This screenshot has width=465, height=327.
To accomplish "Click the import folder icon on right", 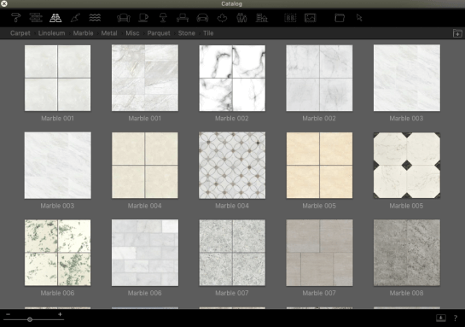I will [x=457, y=33].
